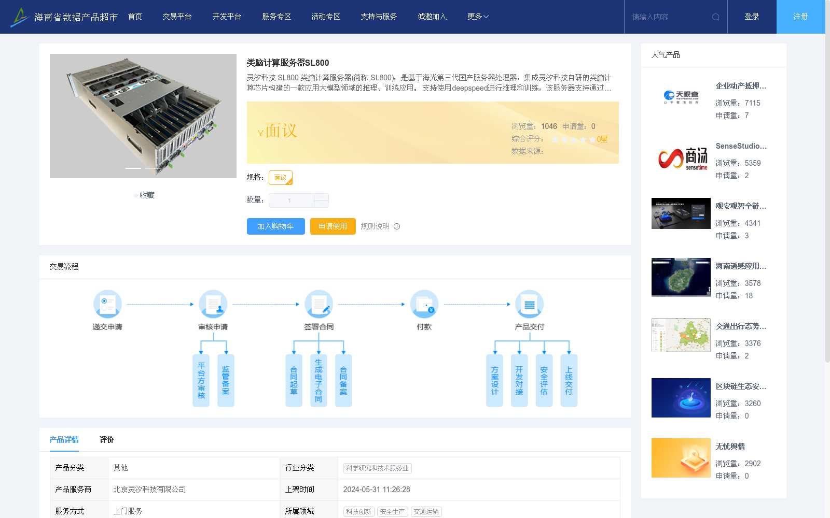The height and width of the screenshot is (518, 830).
Task: Decrease quantity with the down stepper arrow
Action: click(321, 204)
